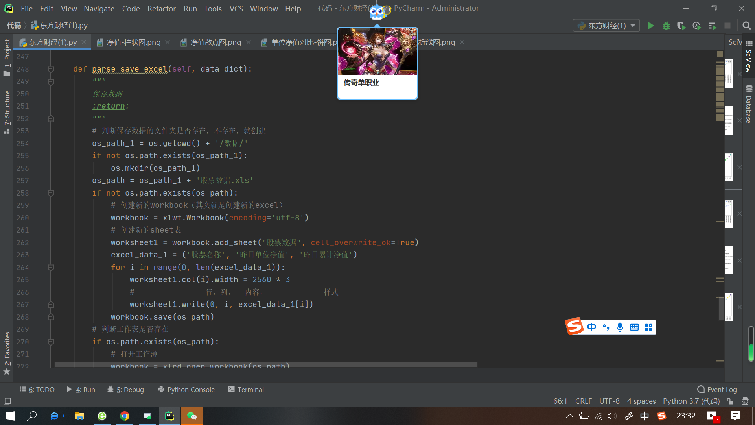Image resolution: width=755 pixels, height=425 pixels.
Task: Open the TODO tool window
Action: coord(37,389)
